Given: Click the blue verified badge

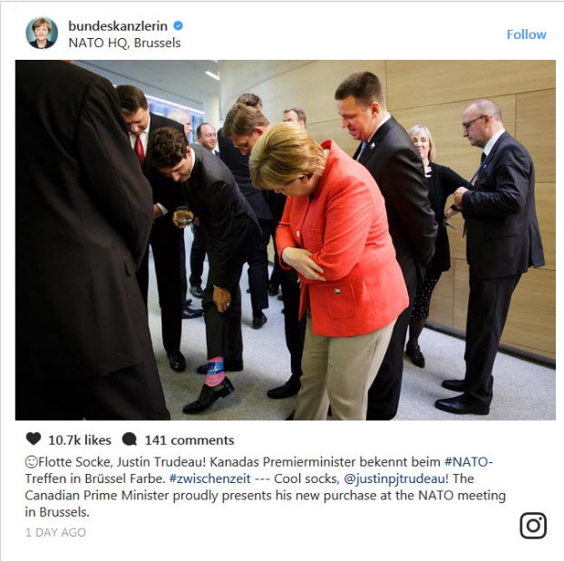Looking at the screenshot, I should 178,26.
